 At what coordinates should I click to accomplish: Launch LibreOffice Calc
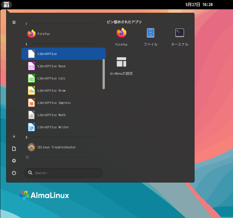point(63,78)
